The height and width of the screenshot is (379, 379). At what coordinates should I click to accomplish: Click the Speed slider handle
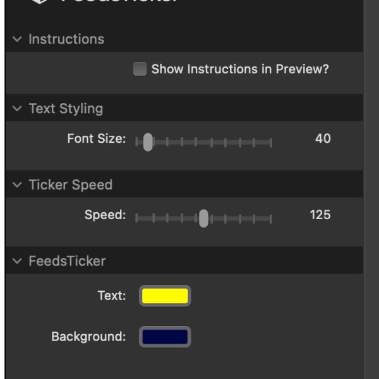(203, 219)
